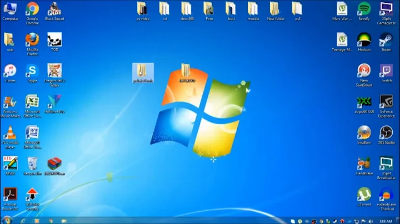Open OBS Studio
400x224 pixels.
386,135
